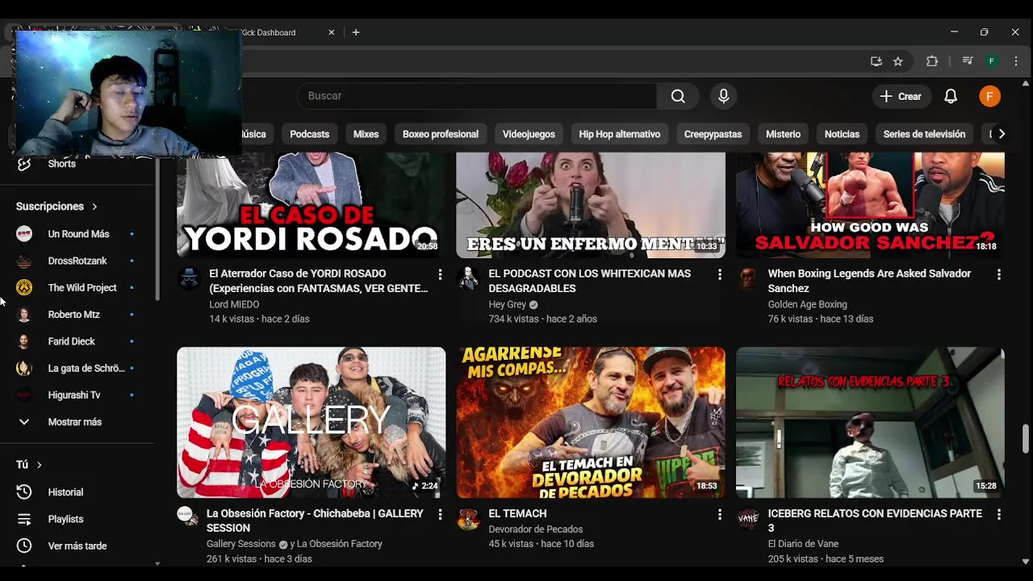Open video title EL PODCAST CON LOS WHITEXICAN
Image resolution: width=1033 pixels, height=581 pixels.
coord(589,281)
